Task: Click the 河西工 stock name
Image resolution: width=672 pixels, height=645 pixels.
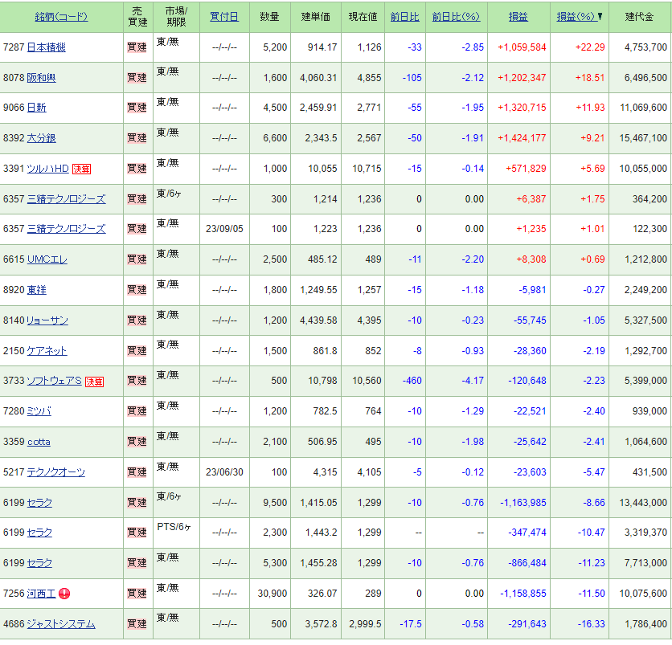Action: 42,594
